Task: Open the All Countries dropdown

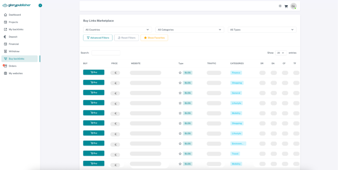Action: coord(118,30)
